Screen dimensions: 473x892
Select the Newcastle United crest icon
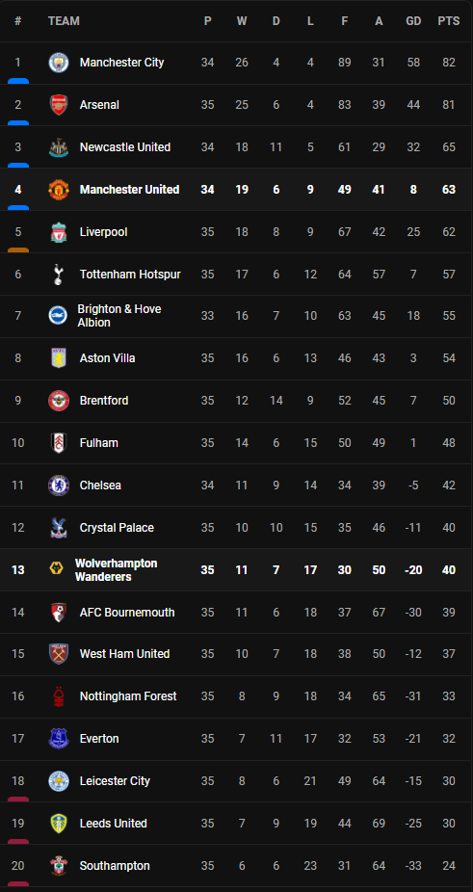[x=59, y=147]
